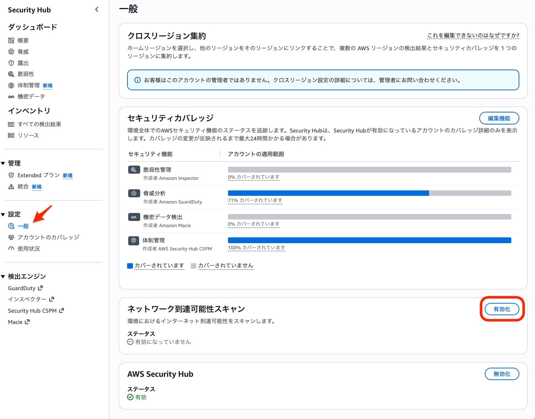Click the すべての検出結果 icon

pyautogui.click(x=11, y=124)
